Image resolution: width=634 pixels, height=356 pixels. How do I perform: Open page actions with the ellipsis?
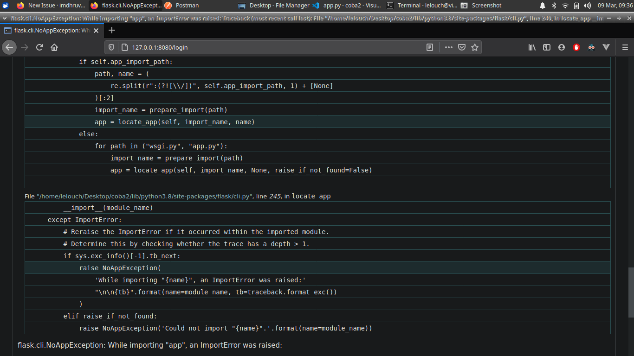click(449, 47)
